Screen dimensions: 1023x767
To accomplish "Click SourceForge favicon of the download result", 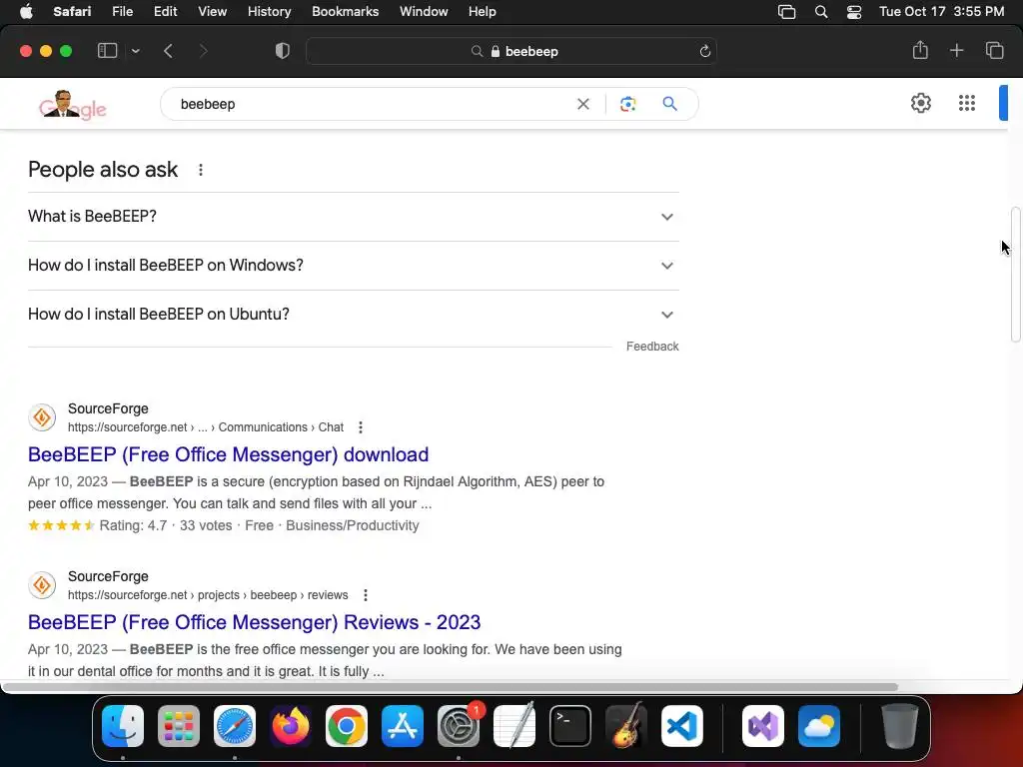I will pos(42,417).
